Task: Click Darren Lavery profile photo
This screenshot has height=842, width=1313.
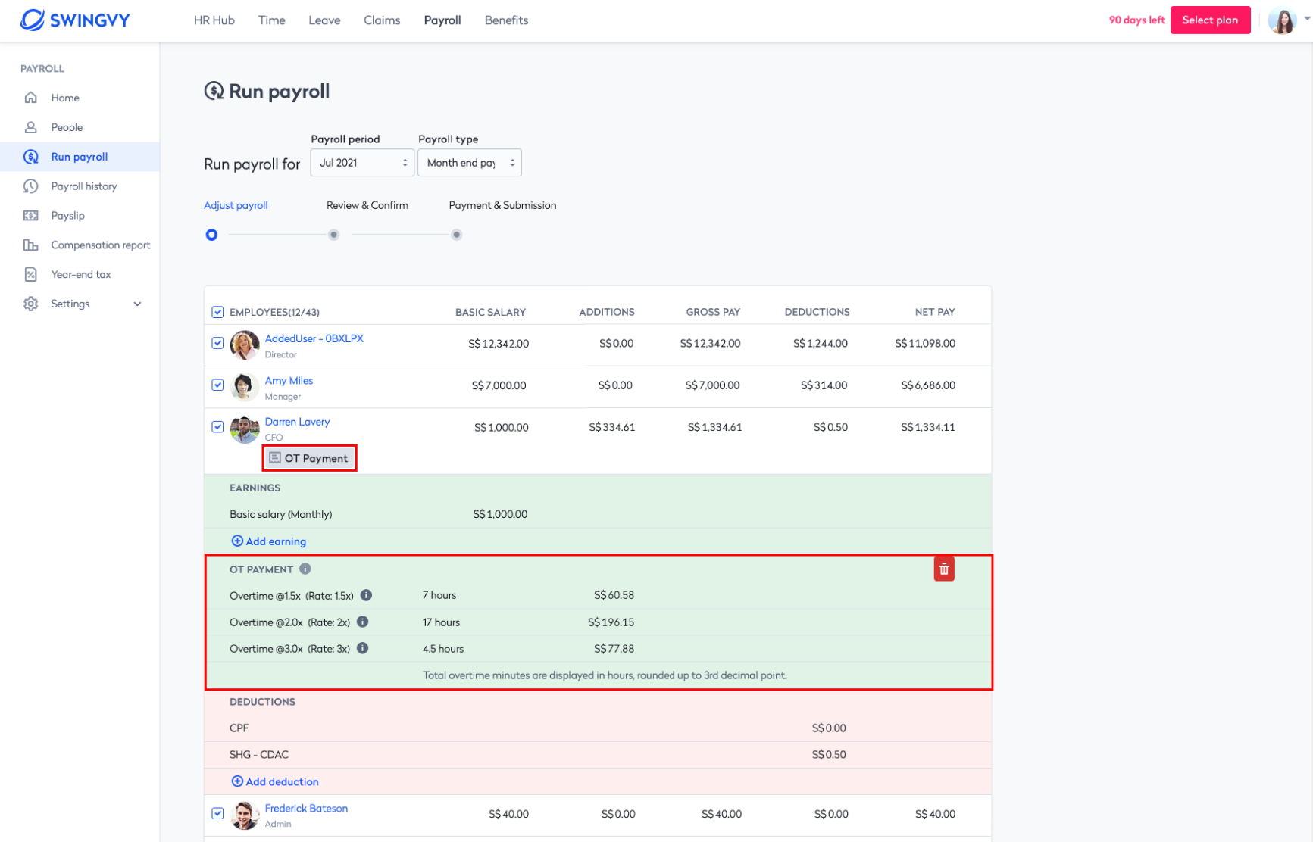Action: pos(245,429)
